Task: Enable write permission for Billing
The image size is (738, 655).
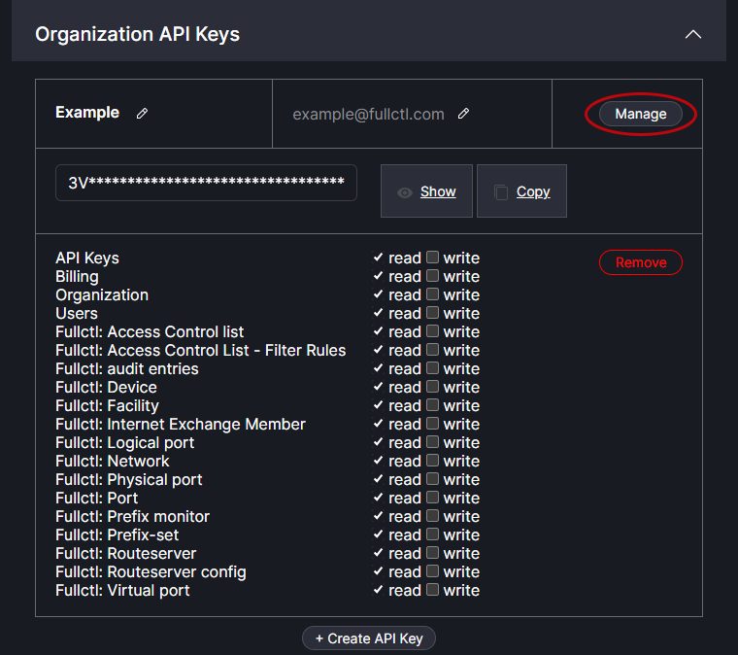Action: point(433,276)
